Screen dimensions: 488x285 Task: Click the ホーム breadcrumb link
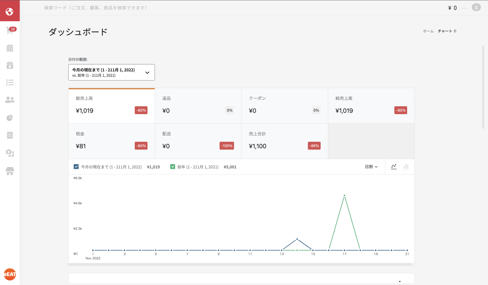pos(428,31)
